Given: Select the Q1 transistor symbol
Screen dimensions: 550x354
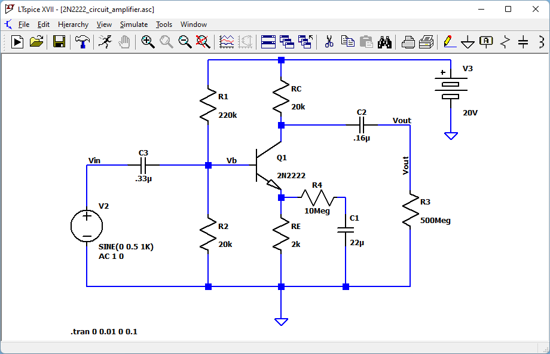Looking at the screenshot, I should click(x=268, y=165).
